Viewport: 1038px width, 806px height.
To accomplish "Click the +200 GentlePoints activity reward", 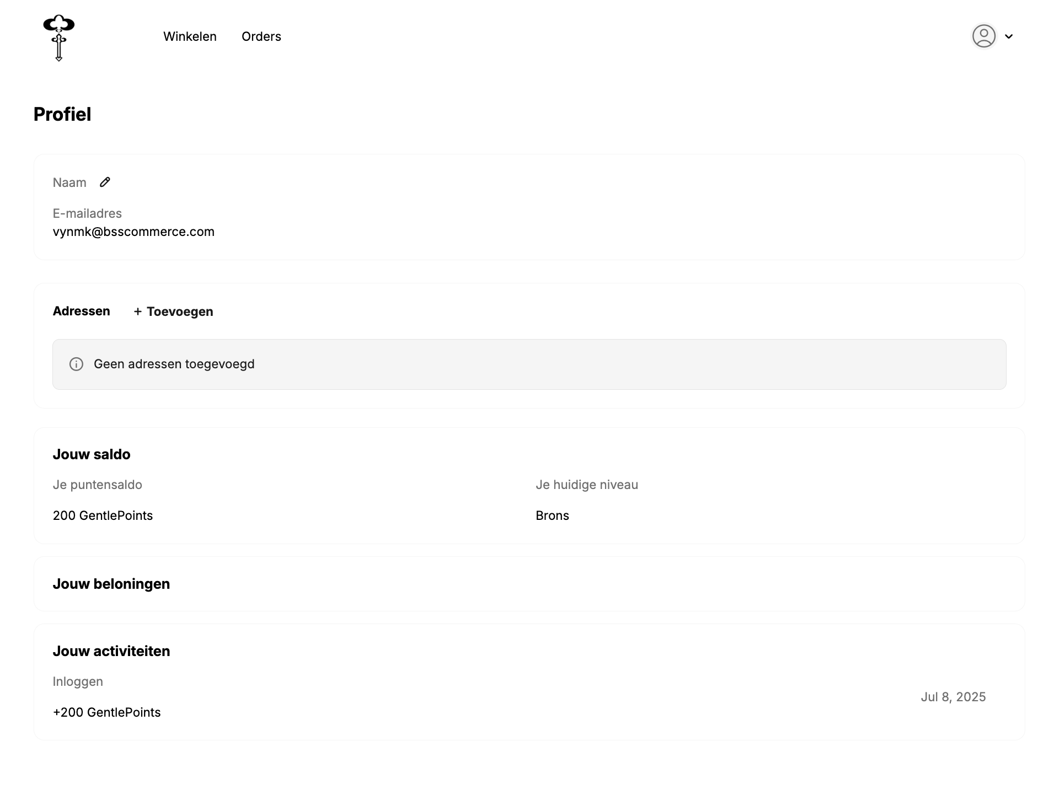I will pos(106,712).
